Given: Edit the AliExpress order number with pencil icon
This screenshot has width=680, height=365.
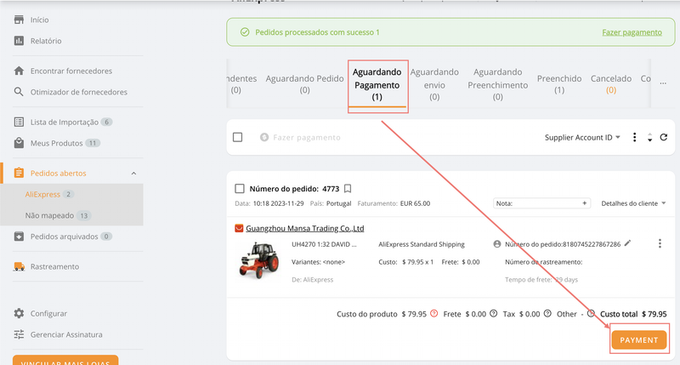Looking at the screenshot, I should [627, 243].
